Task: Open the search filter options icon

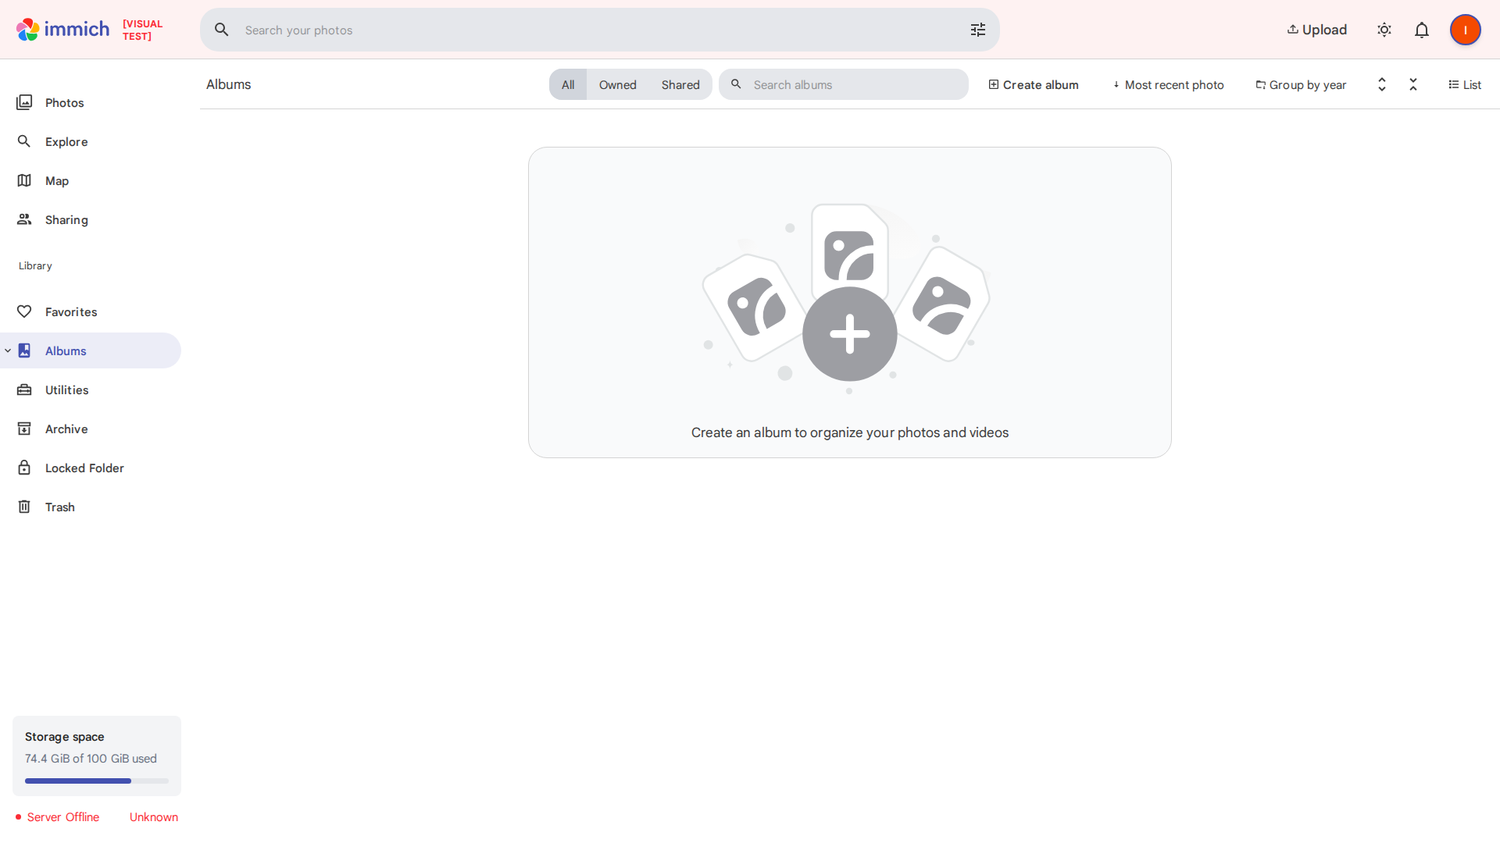Action: 978,30
